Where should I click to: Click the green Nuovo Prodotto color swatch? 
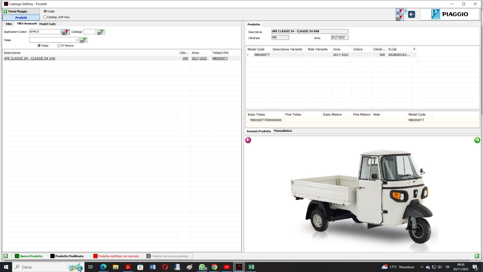[x=17, y=256]
